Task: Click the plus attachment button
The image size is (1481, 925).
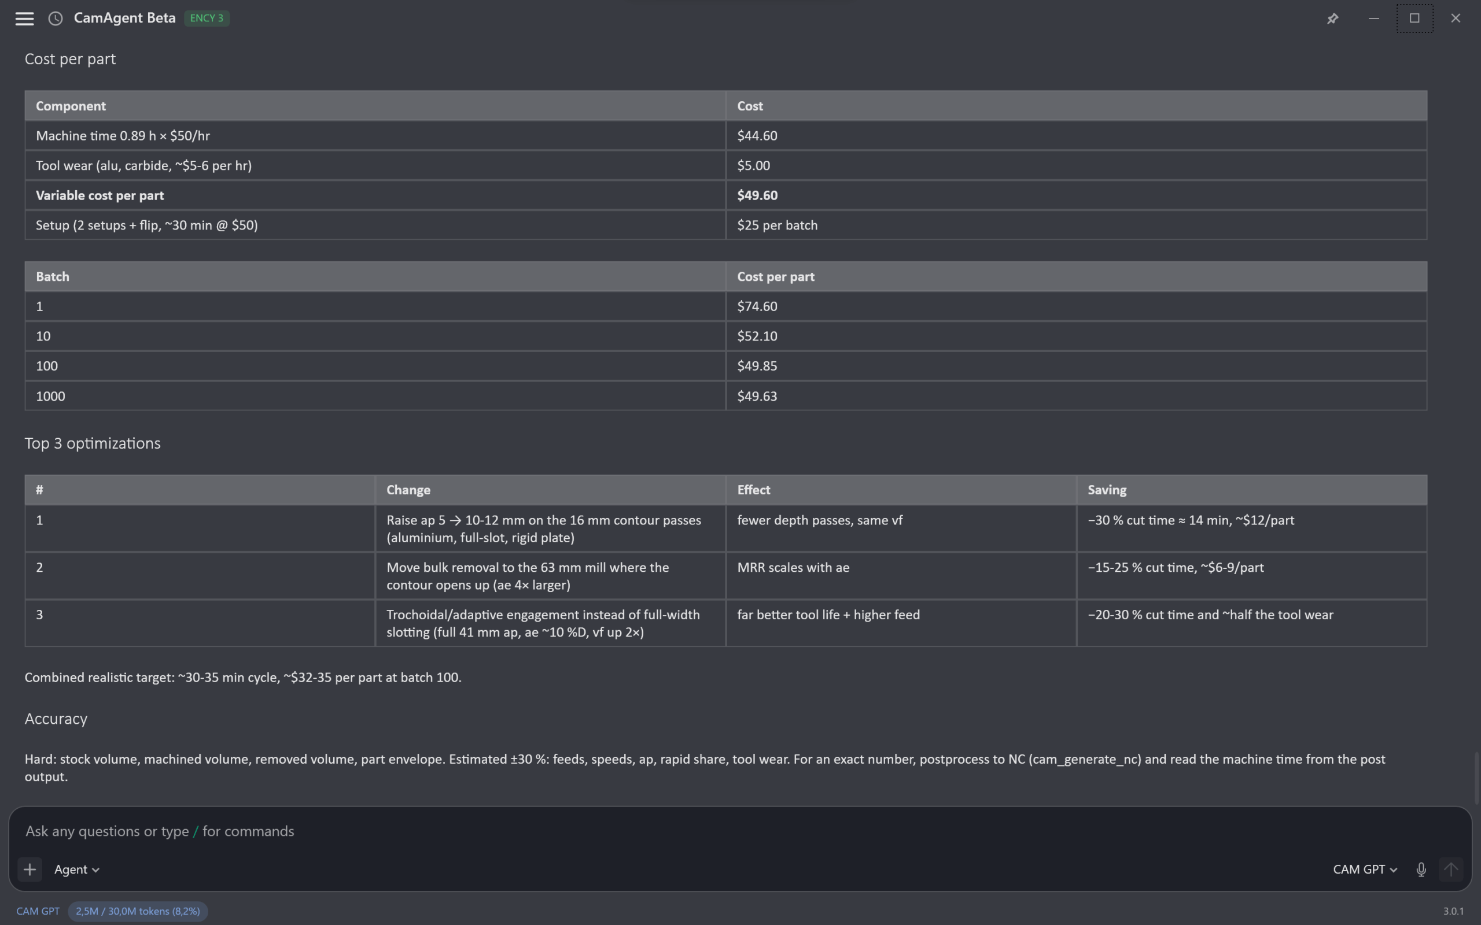Action: click(30, 869)
